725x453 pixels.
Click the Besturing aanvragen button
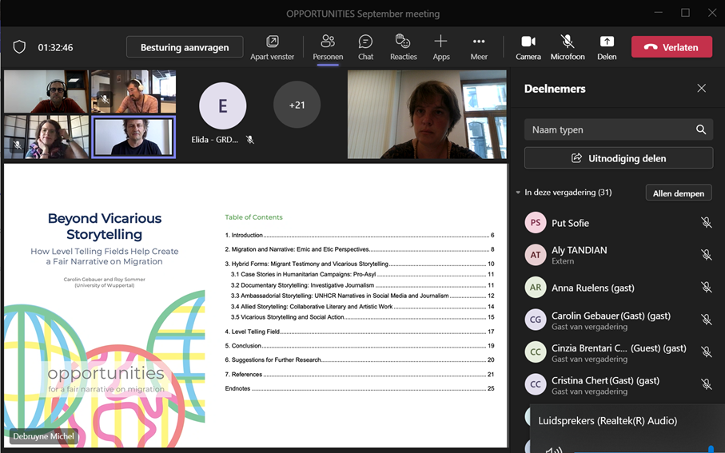click(185, 47)
